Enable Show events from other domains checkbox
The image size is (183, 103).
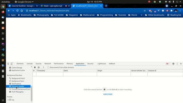coord(48,68)
